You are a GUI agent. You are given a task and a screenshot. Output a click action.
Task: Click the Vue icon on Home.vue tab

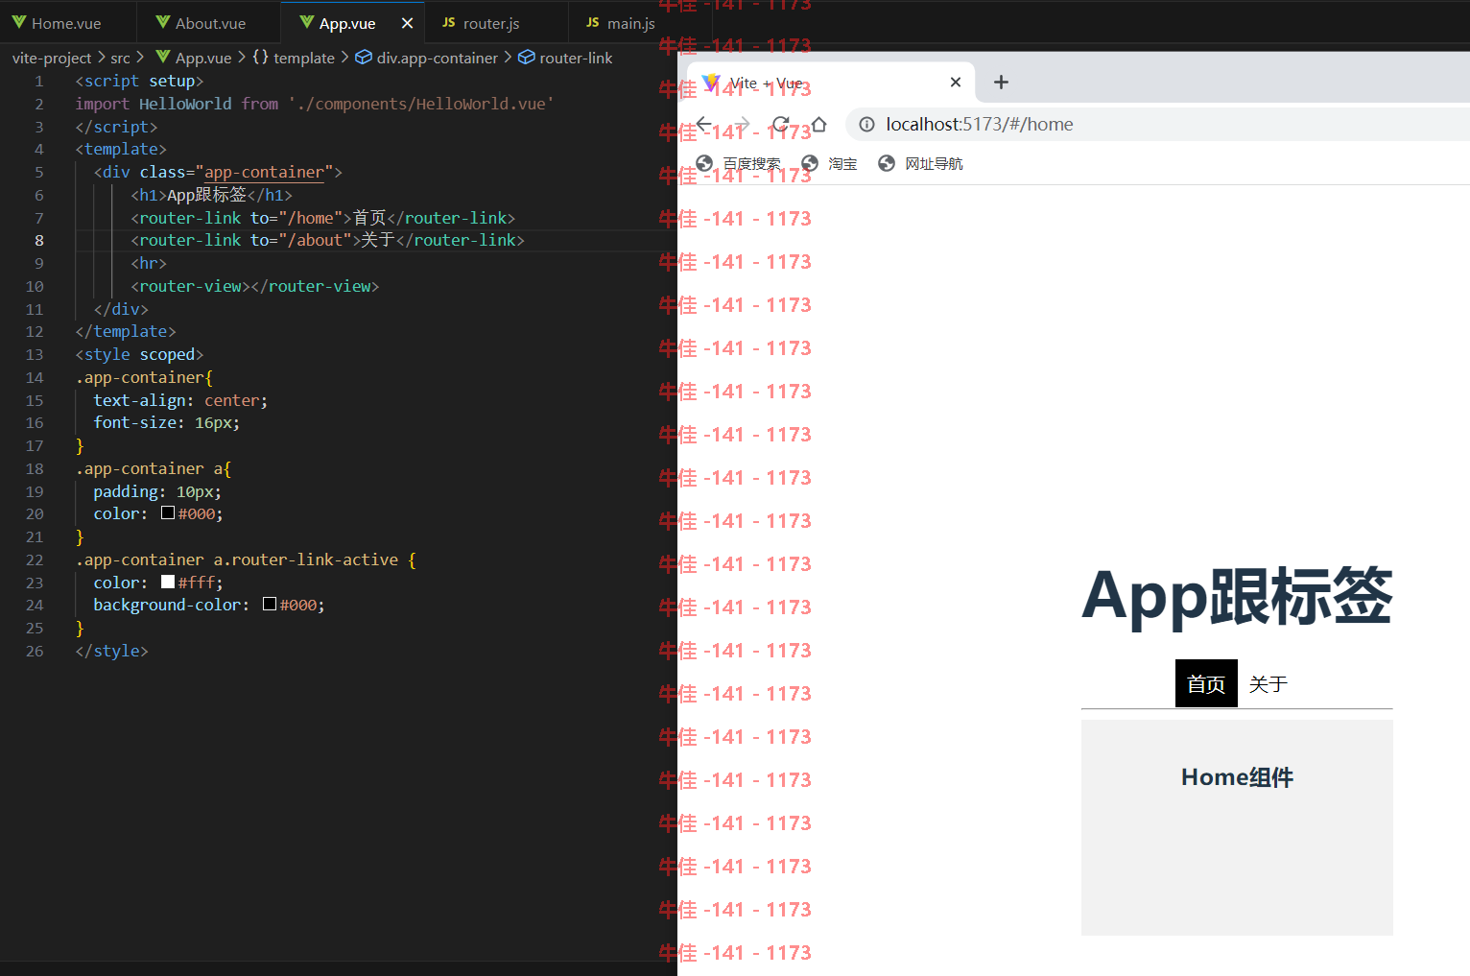[x=19, y=22]
